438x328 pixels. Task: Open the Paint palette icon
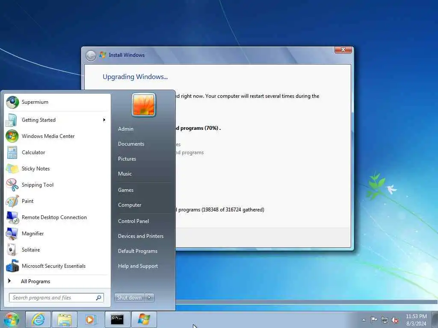tap(12, 201)
